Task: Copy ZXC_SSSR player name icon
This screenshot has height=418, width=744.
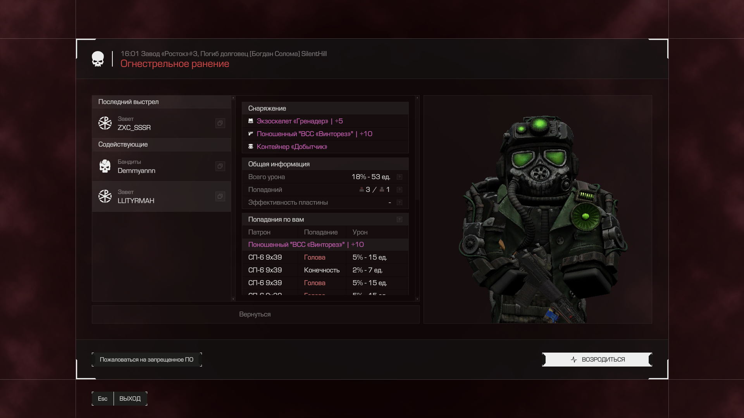Action: (x=220, y=123)
